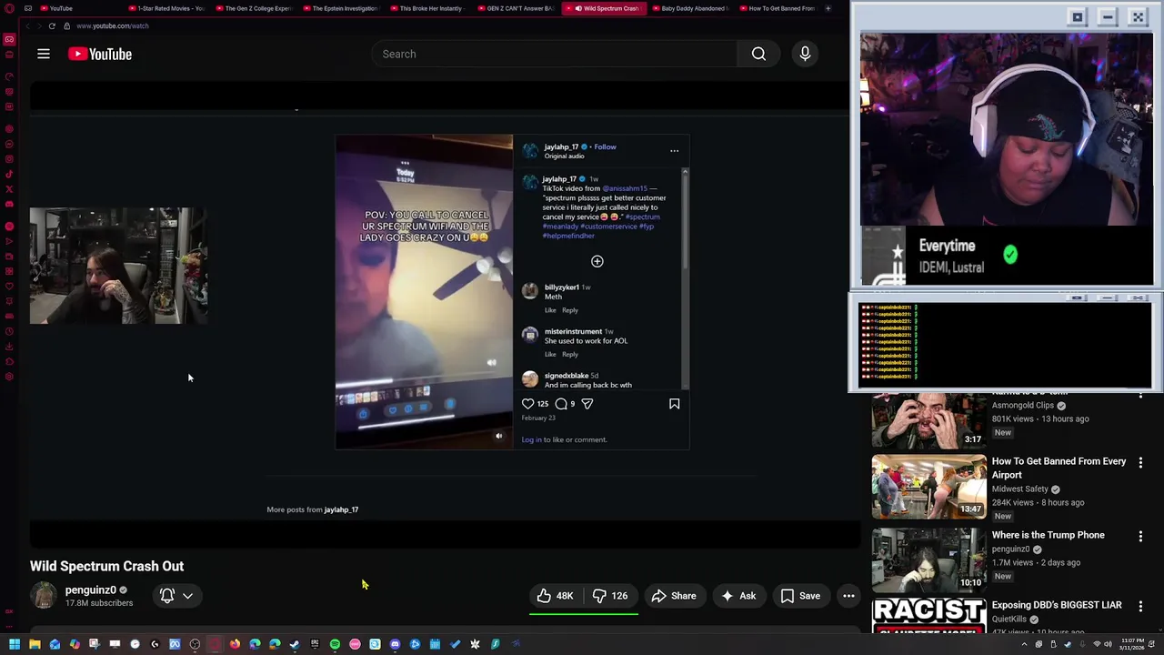This screenshot has height=655, width=1164.
Task: Open the penguinz0 channel name link
Action: click(x=91, y=589)
